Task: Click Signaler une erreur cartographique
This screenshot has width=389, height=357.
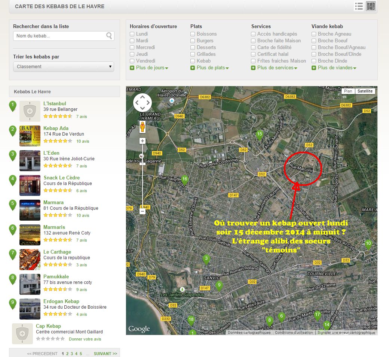Action: 346,332
